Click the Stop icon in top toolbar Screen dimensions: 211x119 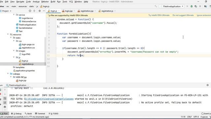200,6
